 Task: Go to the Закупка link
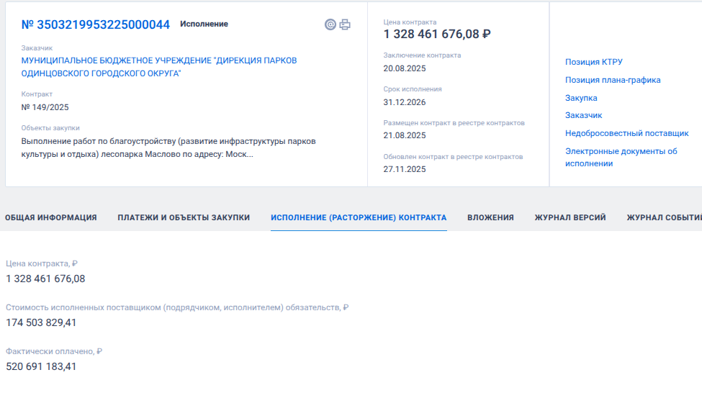pos(581,98)
